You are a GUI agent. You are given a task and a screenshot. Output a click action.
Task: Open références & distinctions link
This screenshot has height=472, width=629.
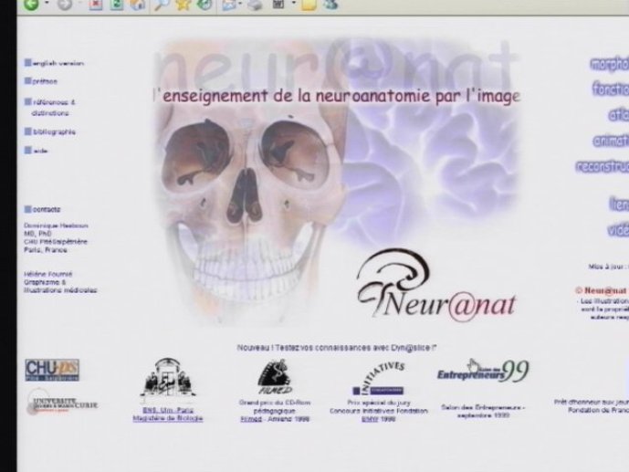point(49,107)
